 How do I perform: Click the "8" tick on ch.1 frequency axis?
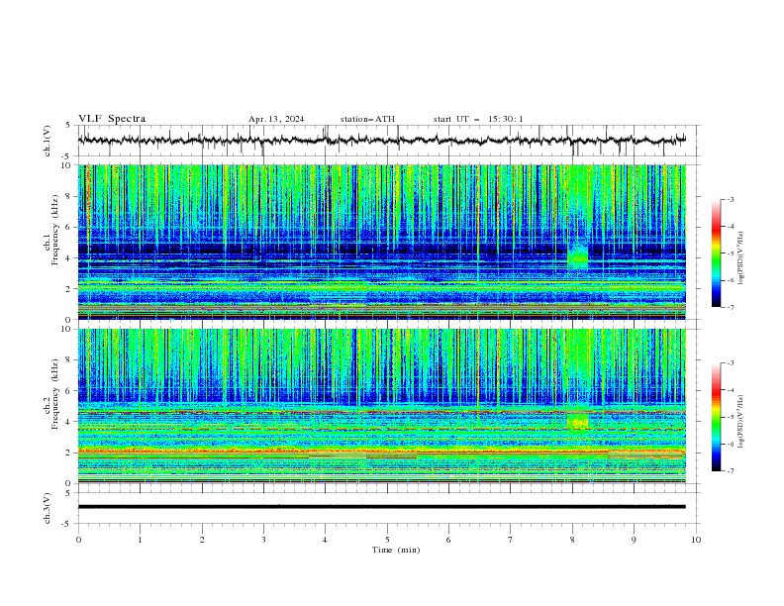(x=71, y=196)
